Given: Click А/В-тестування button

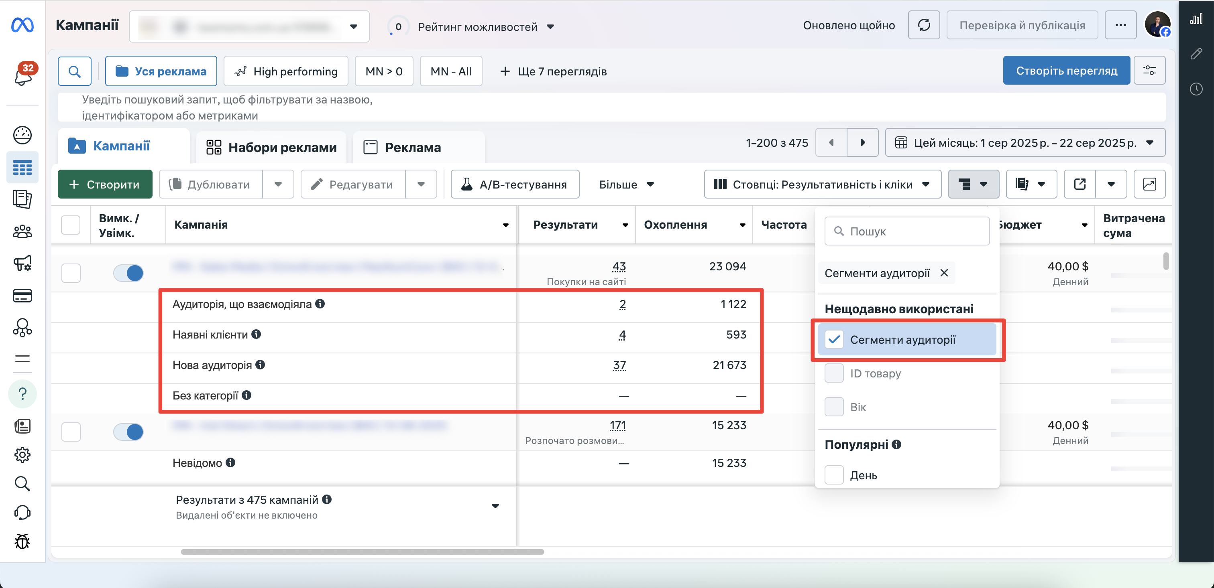Looking at the screenshot, I should click(515, 184).
